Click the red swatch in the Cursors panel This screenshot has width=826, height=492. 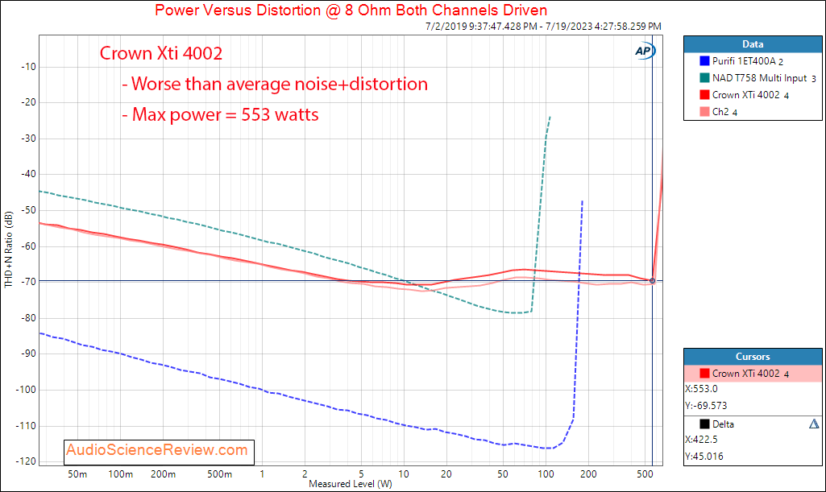pyautogui.click(x=704, y=373)
